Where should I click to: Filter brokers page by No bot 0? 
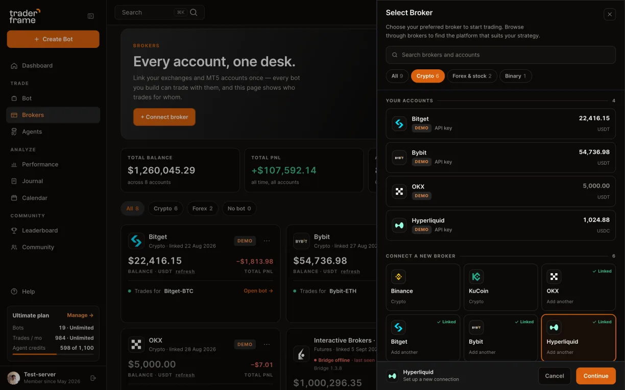[x=239, y=209]
